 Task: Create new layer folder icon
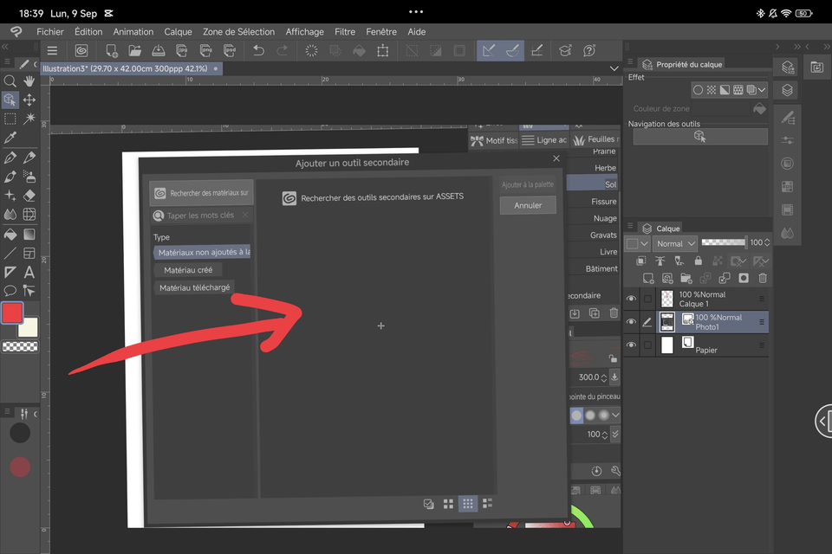point(686,279)
